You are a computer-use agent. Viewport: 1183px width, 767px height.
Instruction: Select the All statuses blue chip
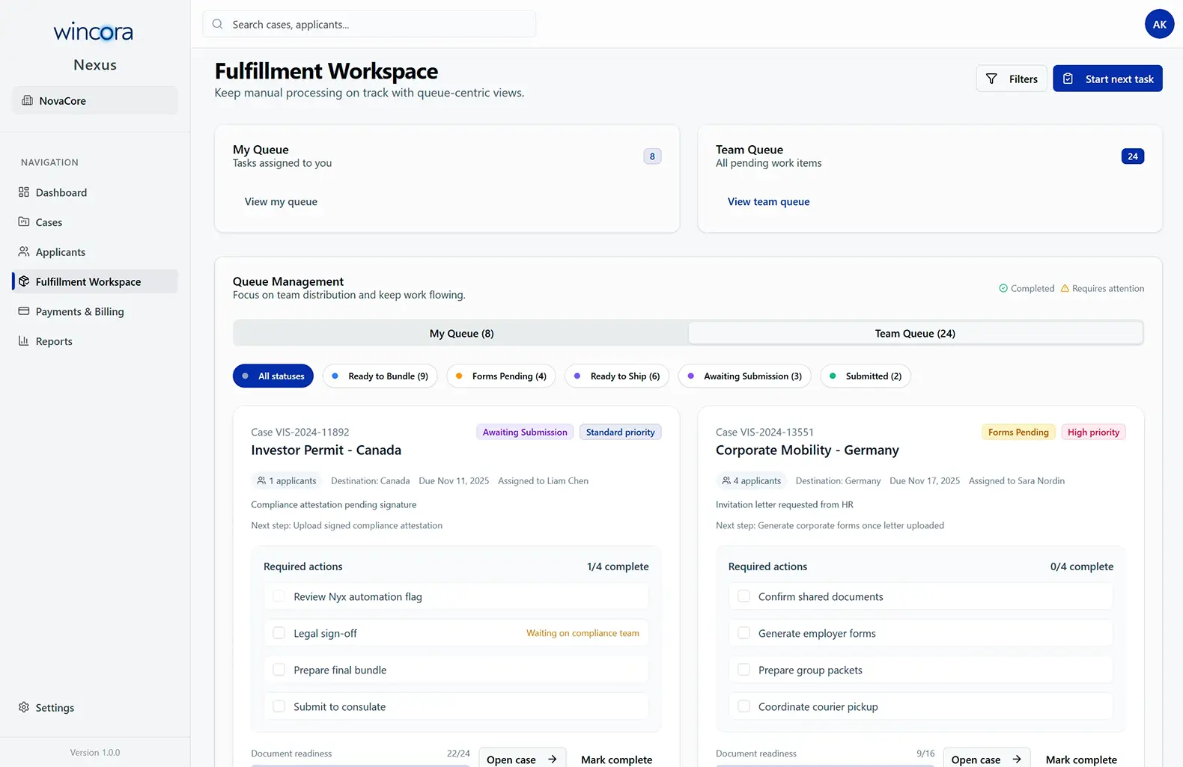click(273, 376)
